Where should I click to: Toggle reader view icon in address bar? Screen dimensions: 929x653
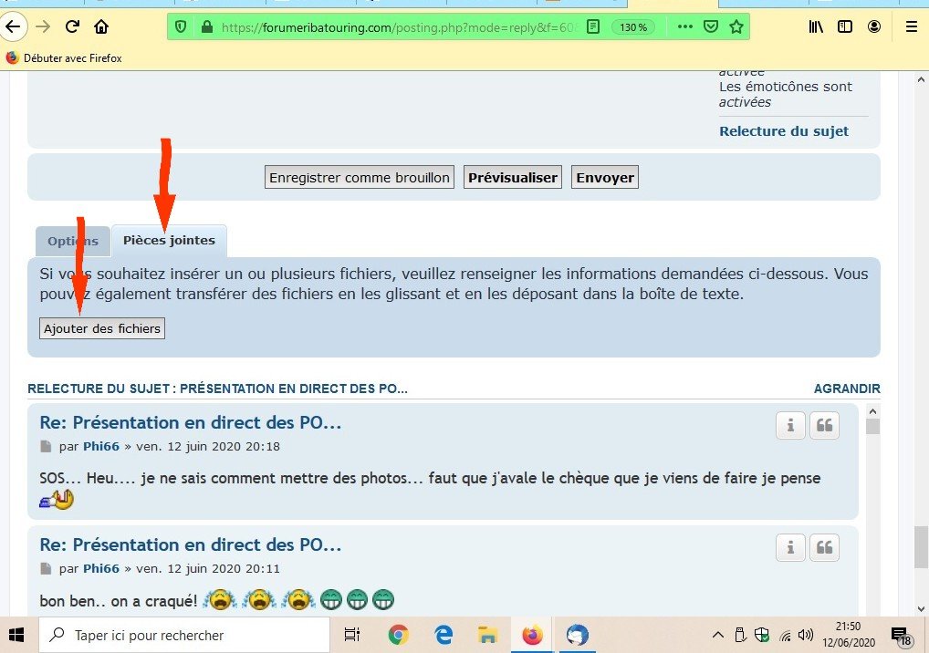coord(593,27)
